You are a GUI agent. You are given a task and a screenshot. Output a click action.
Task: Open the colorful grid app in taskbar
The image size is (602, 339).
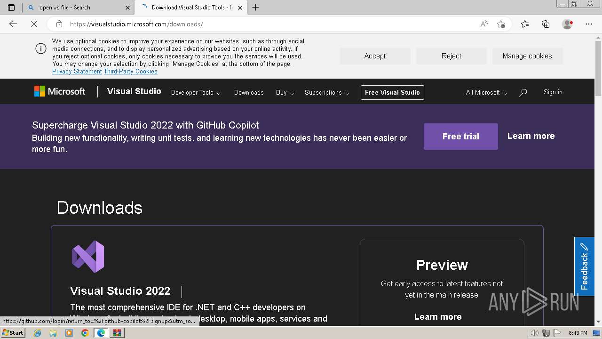click(x=117, y=333)
